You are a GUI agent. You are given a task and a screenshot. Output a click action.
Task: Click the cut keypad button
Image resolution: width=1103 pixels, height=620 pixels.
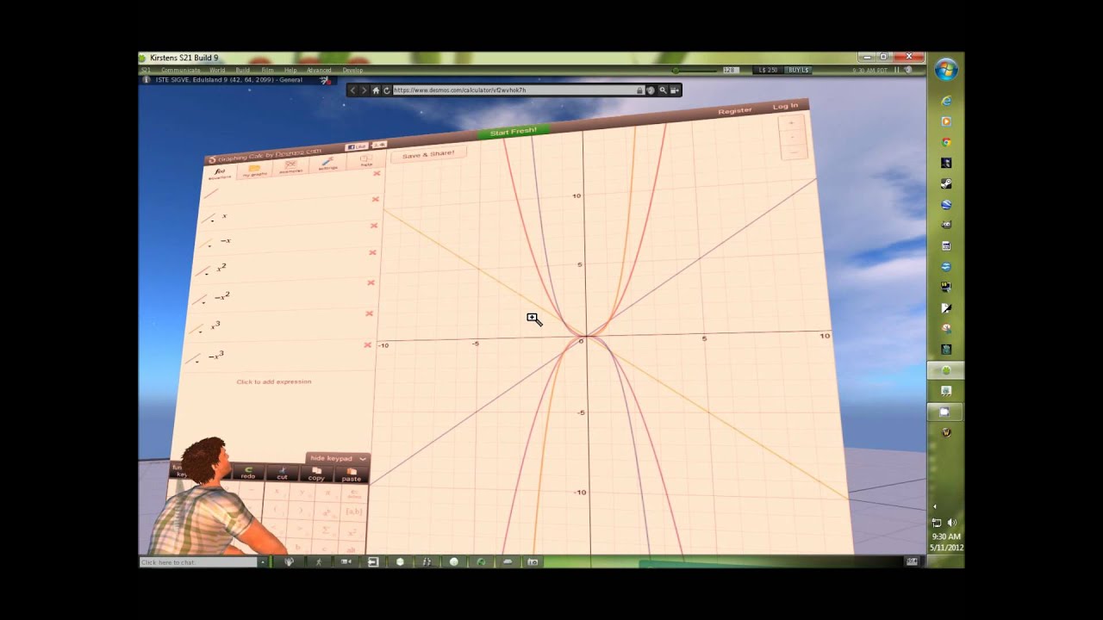282,474
